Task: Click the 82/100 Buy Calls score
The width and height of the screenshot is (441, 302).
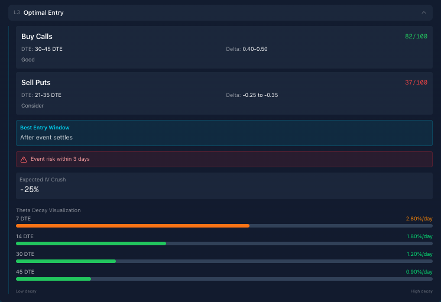Action: pyautogui.click(x=416, y=37)
